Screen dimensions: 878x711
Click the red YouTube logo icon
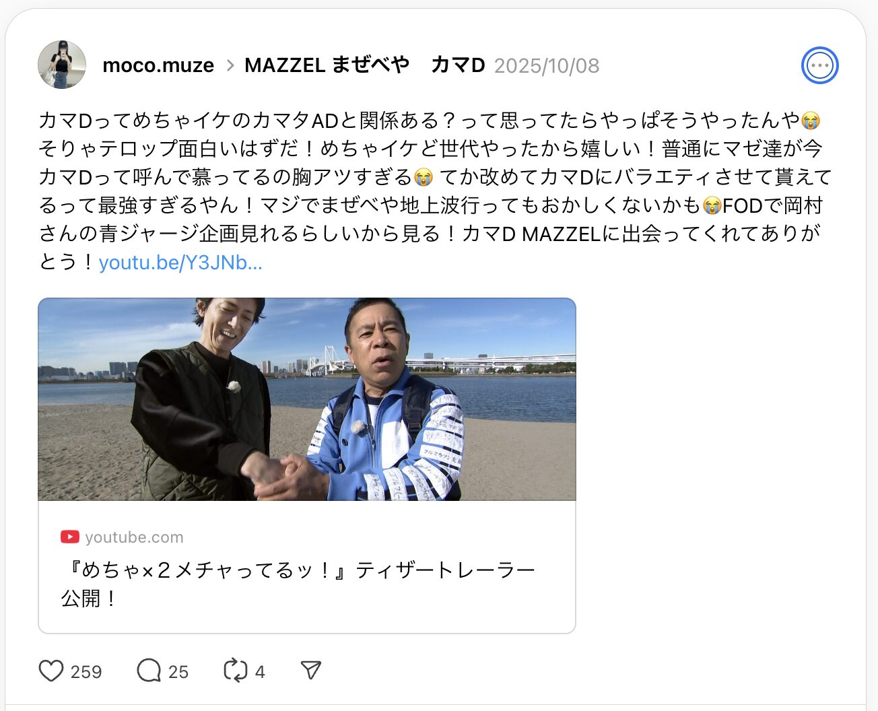69,537
